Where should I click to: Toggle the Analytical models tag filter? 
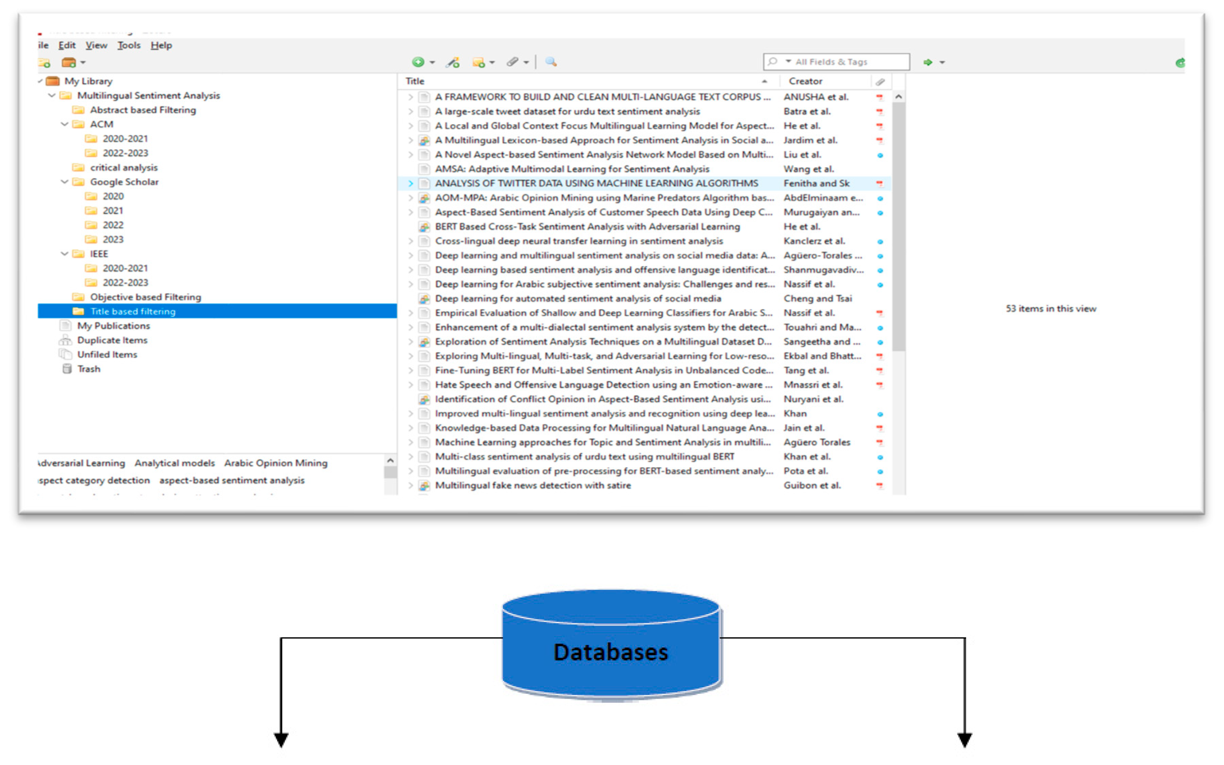coord(175,463)
